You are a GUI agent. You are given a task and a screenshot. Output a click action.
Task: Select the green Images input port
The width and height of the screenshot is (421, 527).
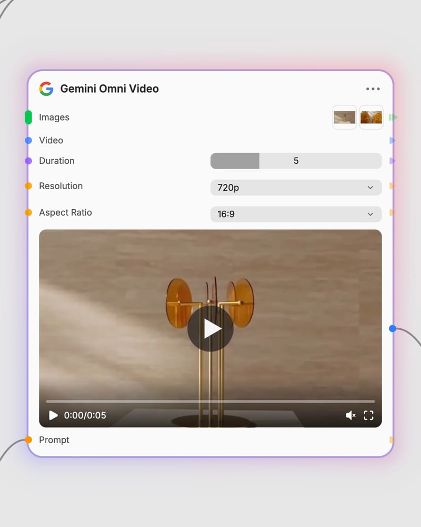click(x=28, y=118)
